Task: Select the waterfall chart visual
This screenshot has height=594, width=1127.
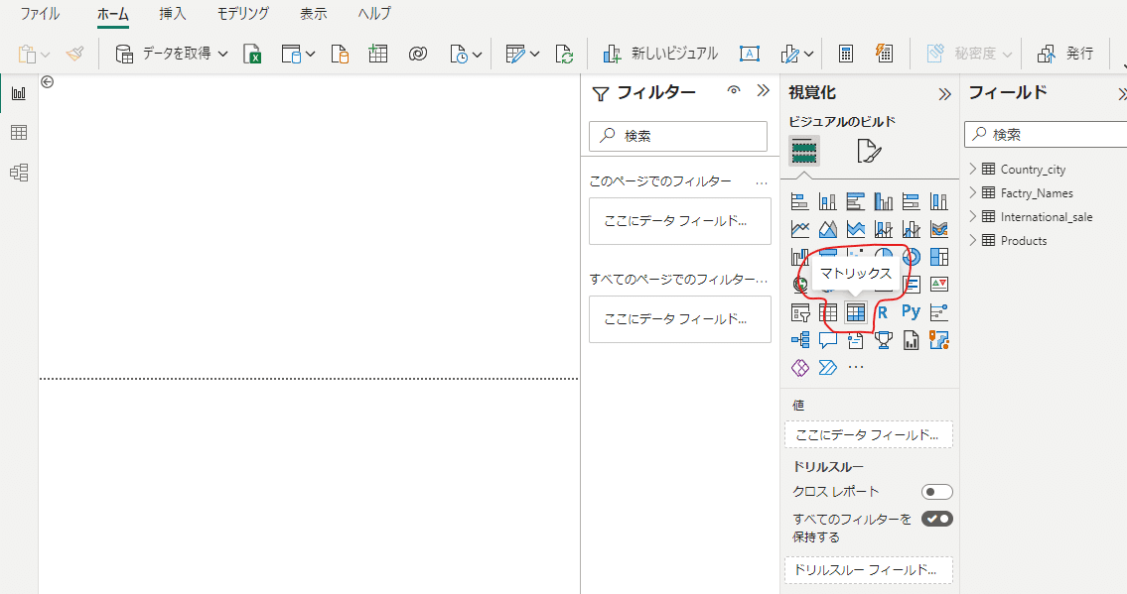Action: click(x=798, y=256)
